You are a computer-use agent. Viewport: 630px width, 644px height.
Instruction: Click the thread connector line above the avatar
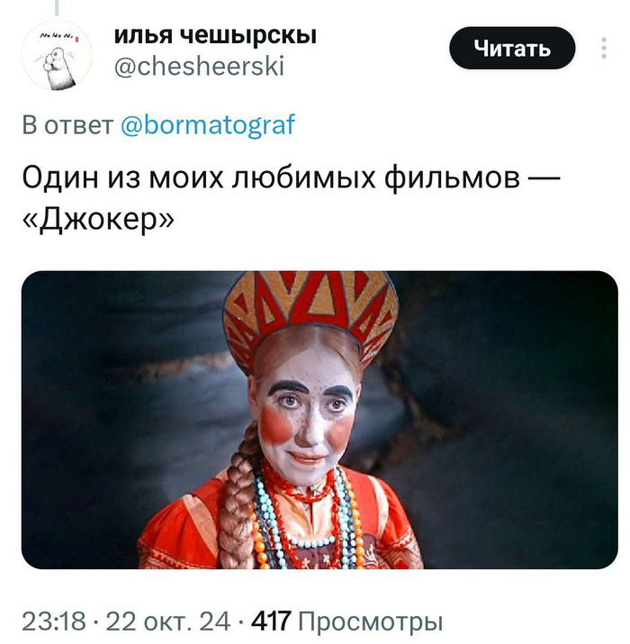[x=57, y=7]
